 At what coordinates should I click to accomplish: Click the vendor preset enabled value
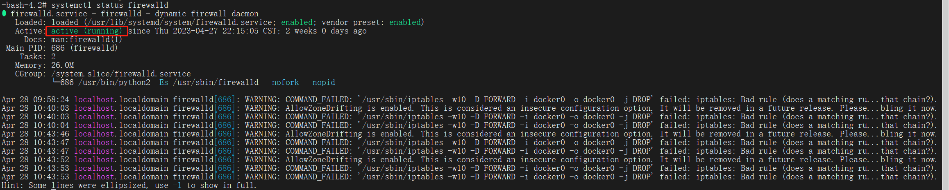405,22
